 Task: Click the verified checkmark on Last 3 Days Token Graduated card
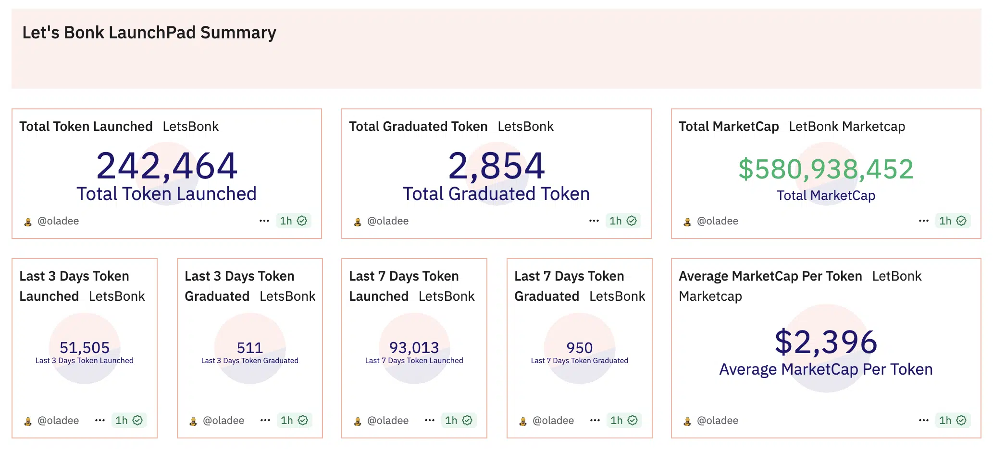point(303,420)
